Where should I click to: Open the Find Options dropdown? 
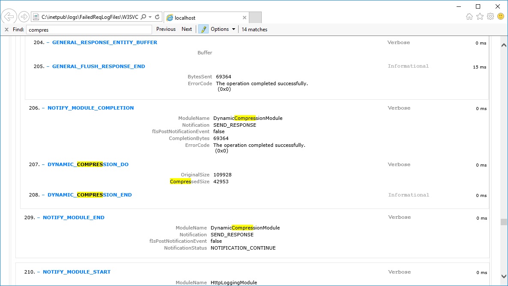(x=223, y=29)
